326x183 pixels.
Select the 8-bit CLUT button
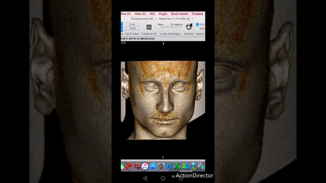pos(132,24)
